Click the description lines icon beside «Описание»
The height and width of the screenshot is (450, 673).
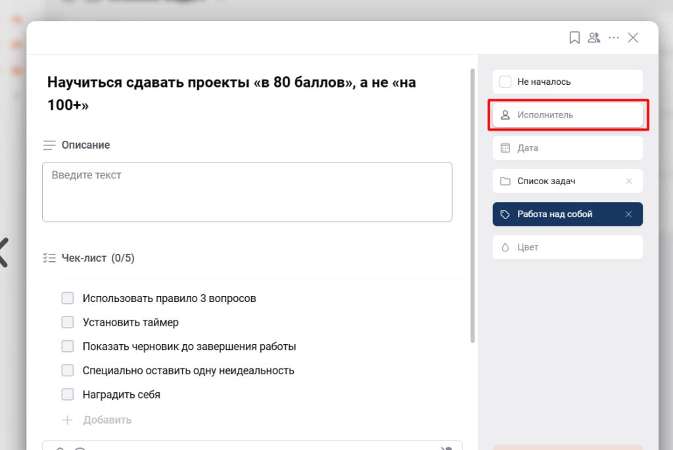coord(49,145)
